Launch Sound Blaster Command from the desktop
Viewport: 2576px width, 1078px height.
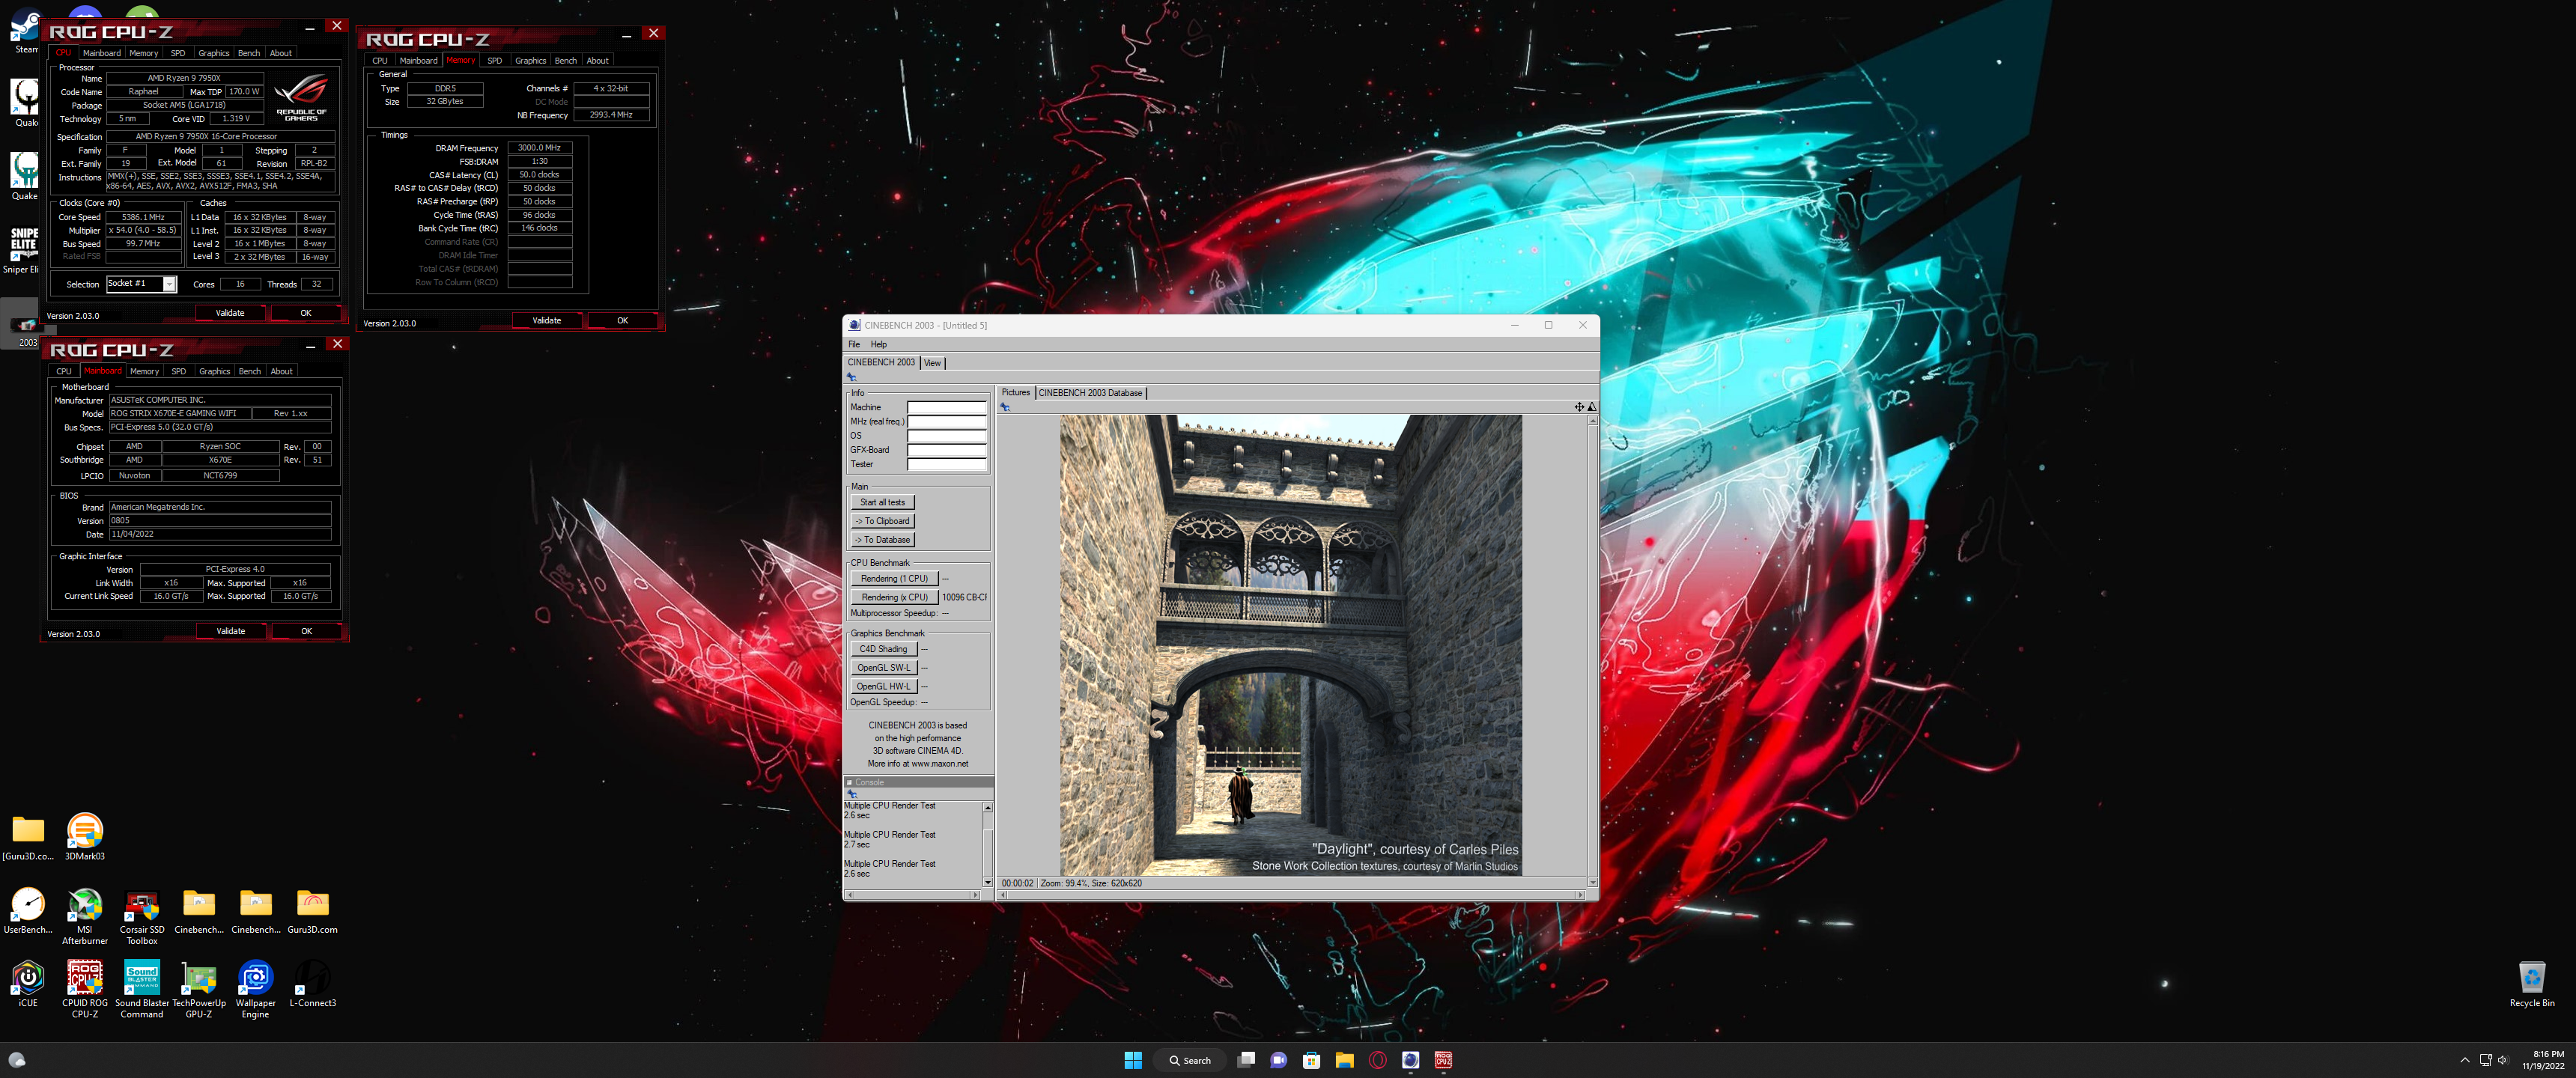[x=142, y=988]
